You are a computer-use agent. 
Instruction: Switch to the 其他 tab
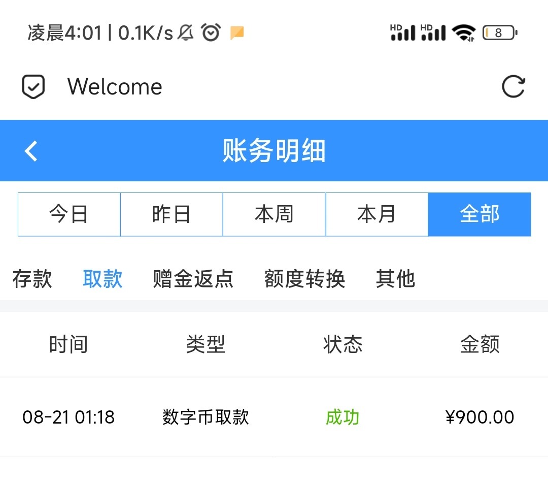395,279
